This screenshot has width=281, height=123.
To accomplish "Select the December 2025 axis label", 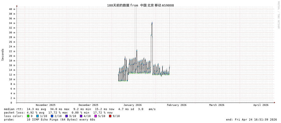I will coord(88,105).
